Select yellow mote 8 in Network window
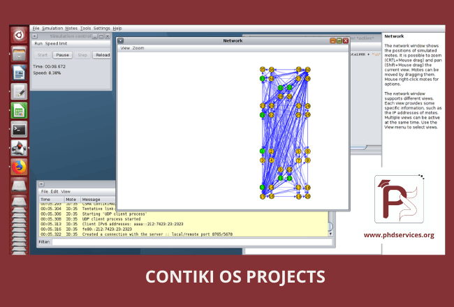 [307, 160]
